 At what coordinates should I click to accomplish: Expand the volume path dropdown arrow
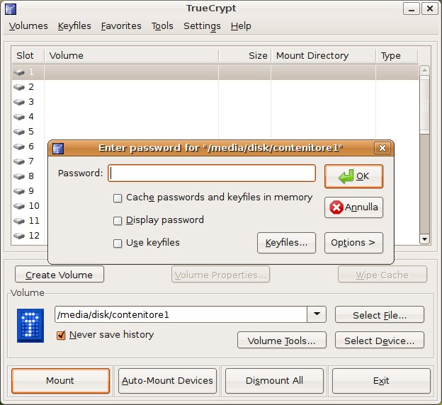(x=316, y=314)
